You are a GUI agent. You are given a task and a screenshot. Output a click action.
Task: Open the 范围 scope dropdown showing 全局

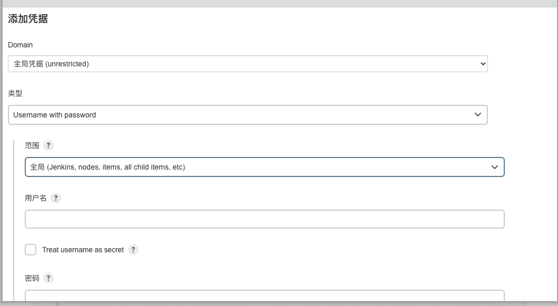[265, 167]
